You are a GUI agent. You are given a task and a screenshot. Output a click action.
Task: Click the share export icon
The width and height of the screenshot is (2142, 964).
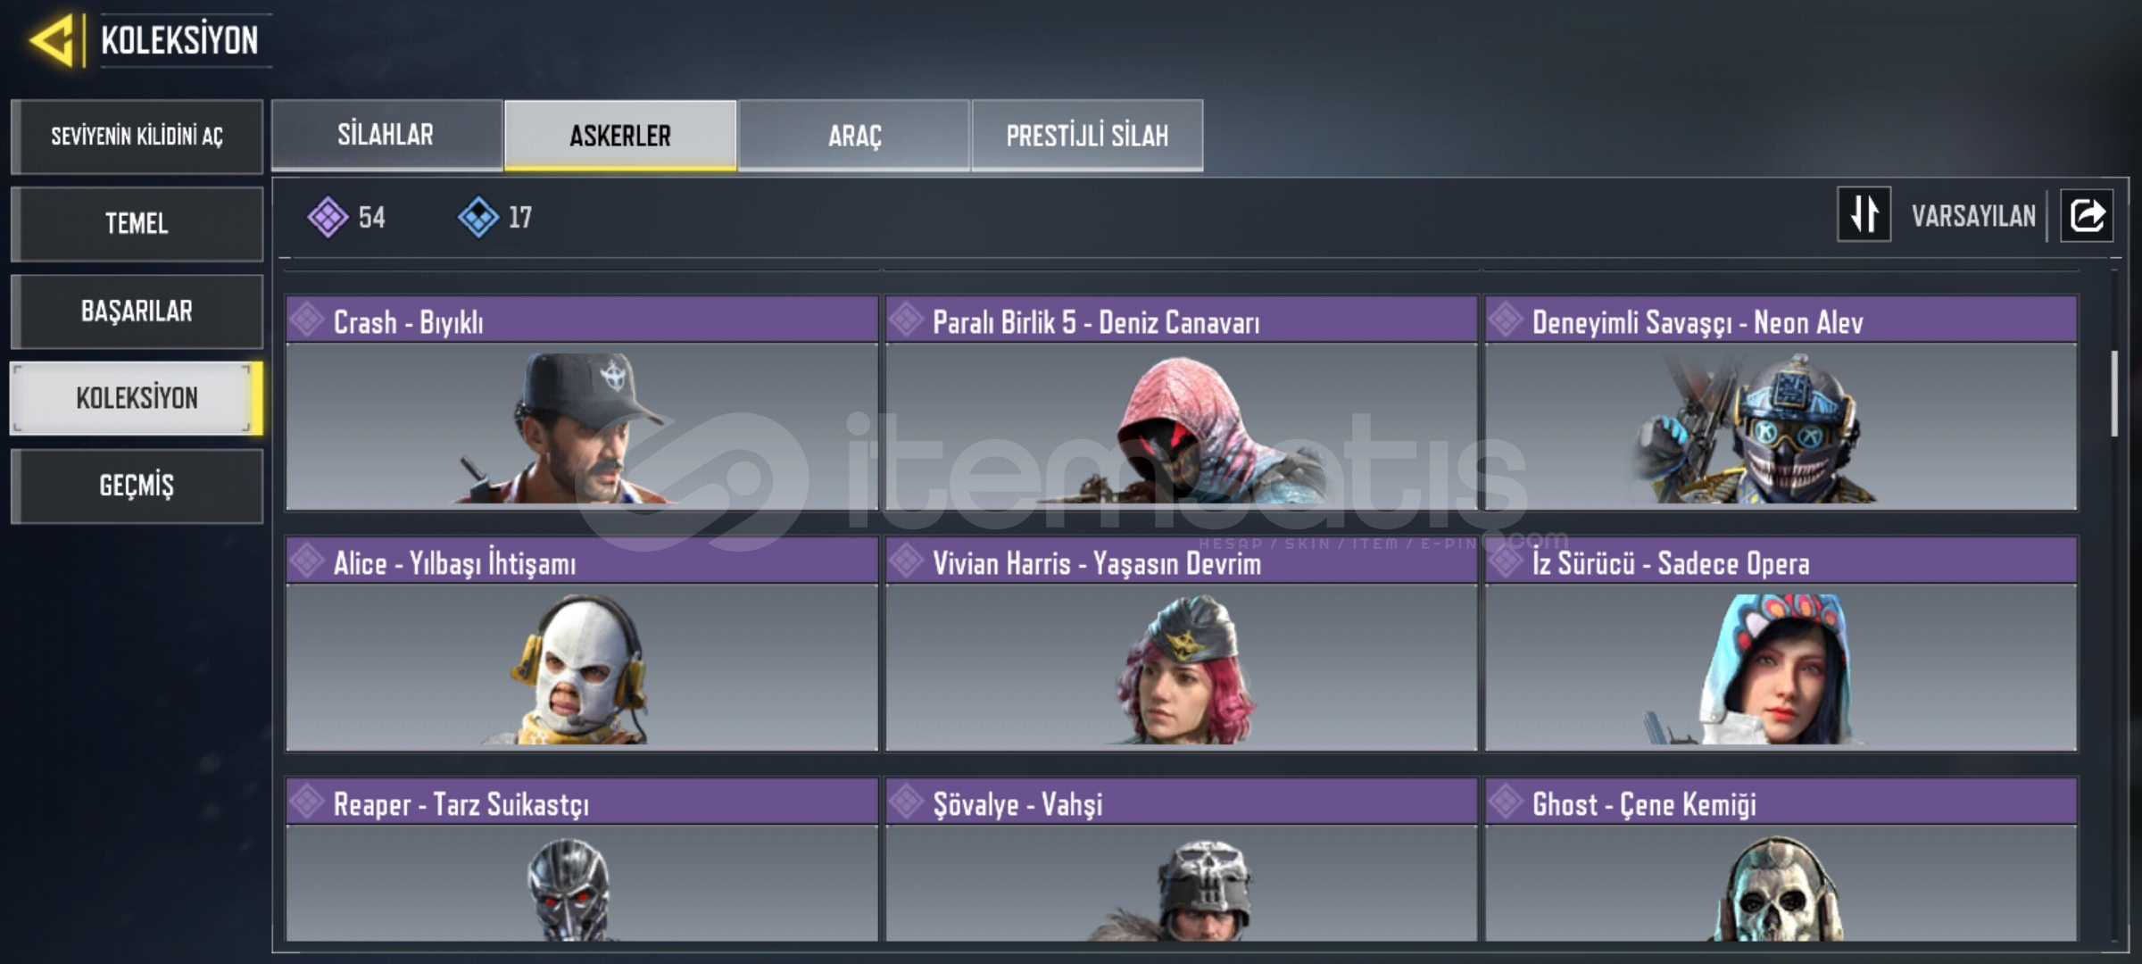tap(2087, 215)
